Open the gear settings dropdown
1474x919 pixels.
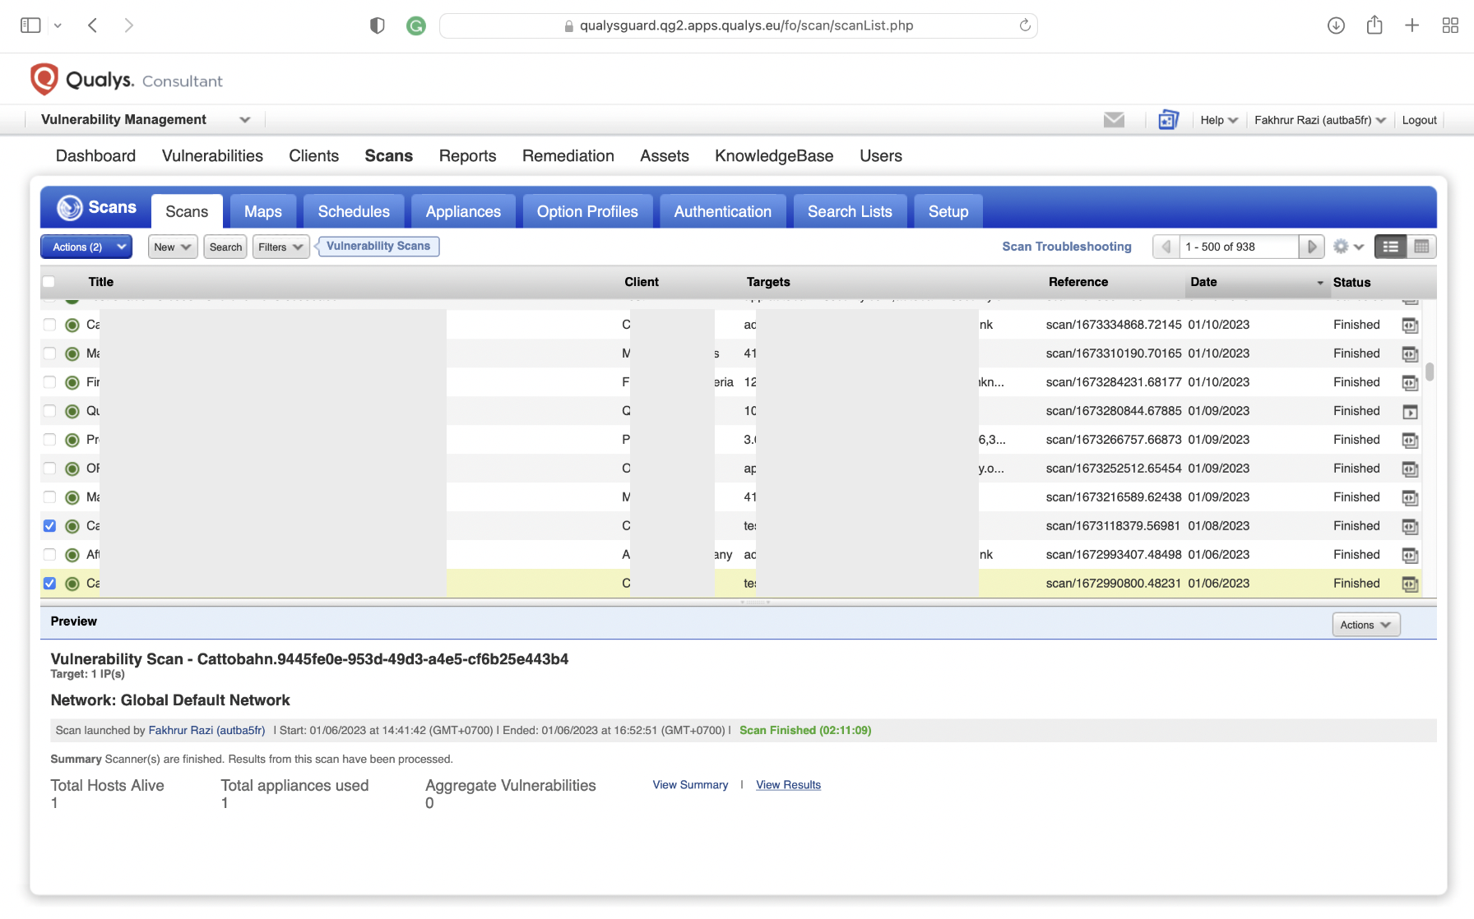[x=1348, y=247]
